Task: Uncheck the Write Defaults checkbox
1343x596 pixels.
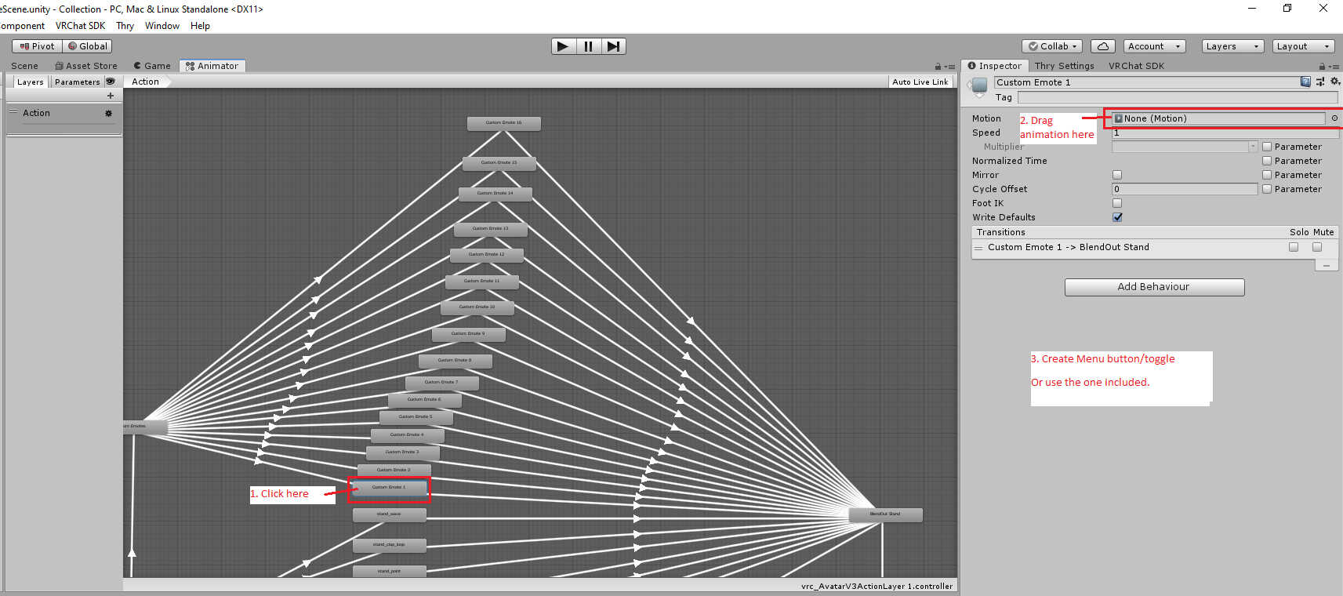Action: coord(1117,217)
